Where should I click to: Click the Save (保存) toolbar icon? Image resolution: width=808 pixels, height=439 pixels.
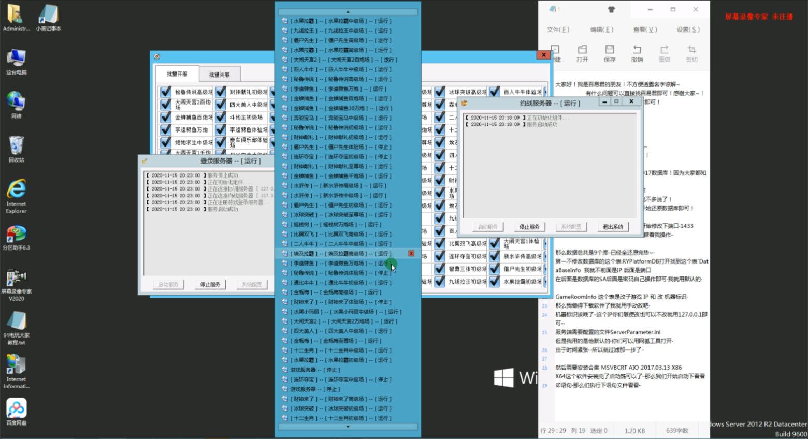tap(610, 53)
